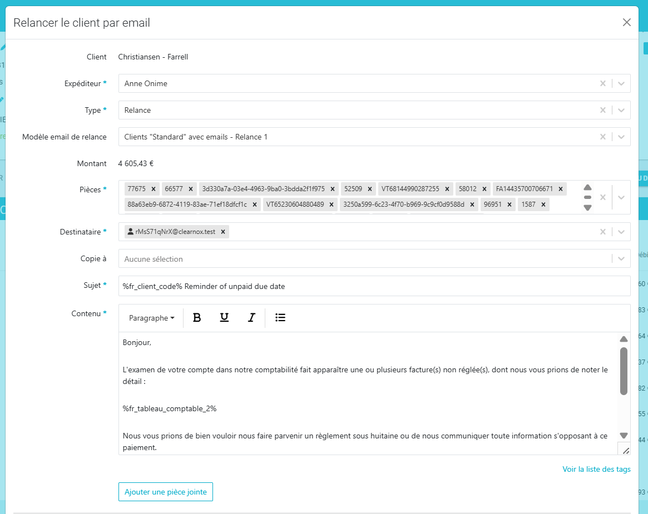648x514 pixels.
Task: Remove piece 1587 from Pièces
Action: point(543,204)
